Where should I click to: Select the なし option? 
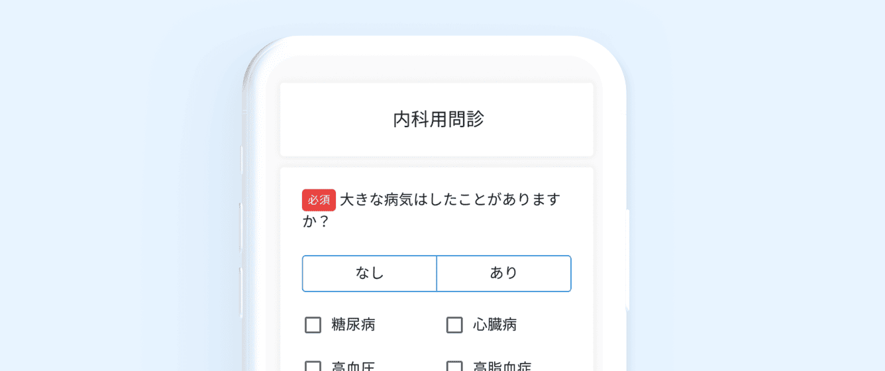coord(370,273)
